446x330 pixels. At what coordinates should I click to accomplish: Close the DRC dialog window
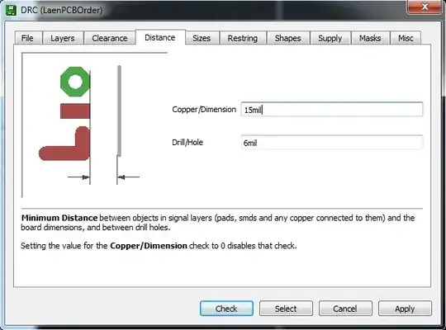(425, 7)
